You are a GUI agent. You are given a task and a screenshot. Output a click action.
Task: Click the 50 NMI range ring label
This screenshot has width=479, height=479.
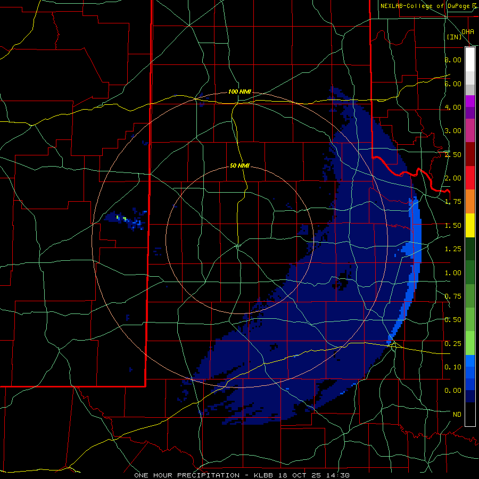click(x=240, y=166)
